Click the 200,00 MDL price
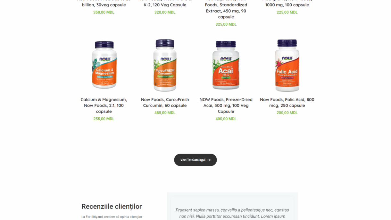Image resolution: width=391 pixels, height=220 pixels. coord(287,113)
